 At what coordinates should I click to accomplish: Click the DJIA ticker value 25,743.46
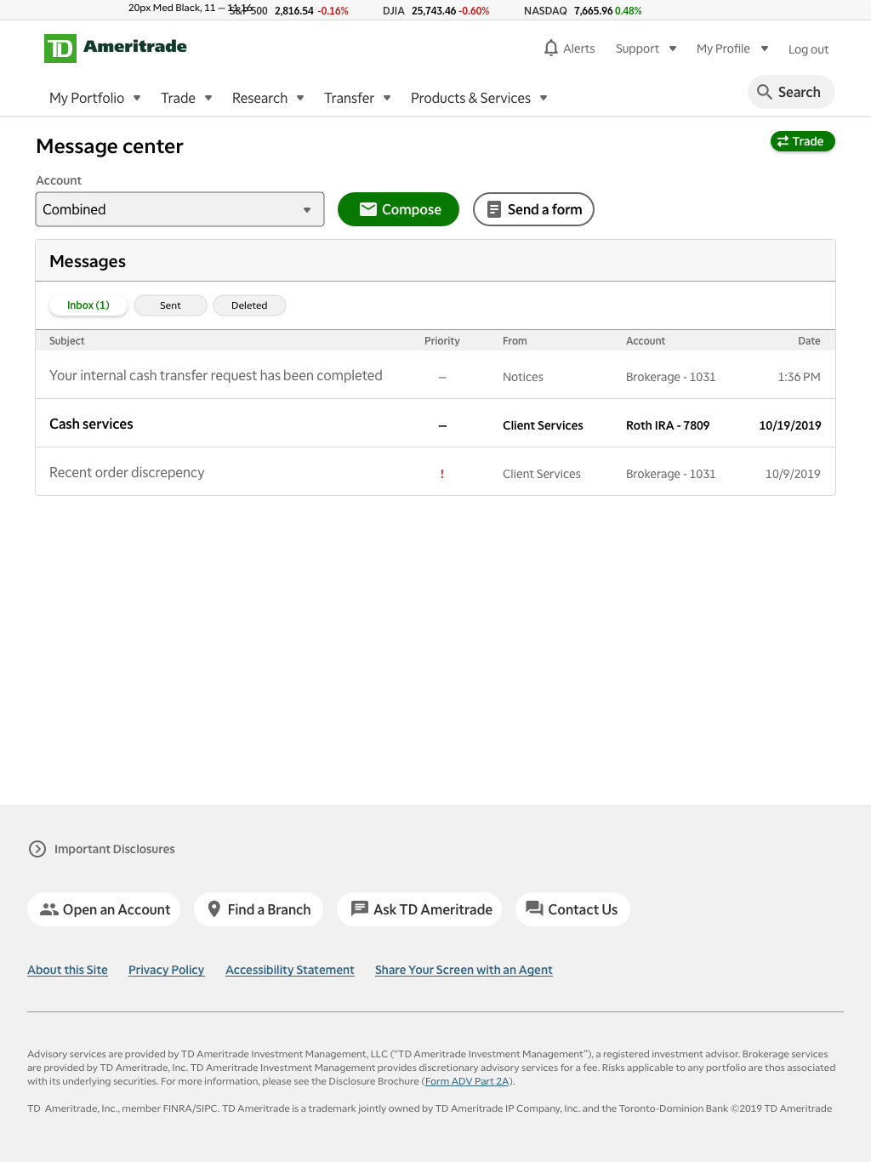click(434, 11)
